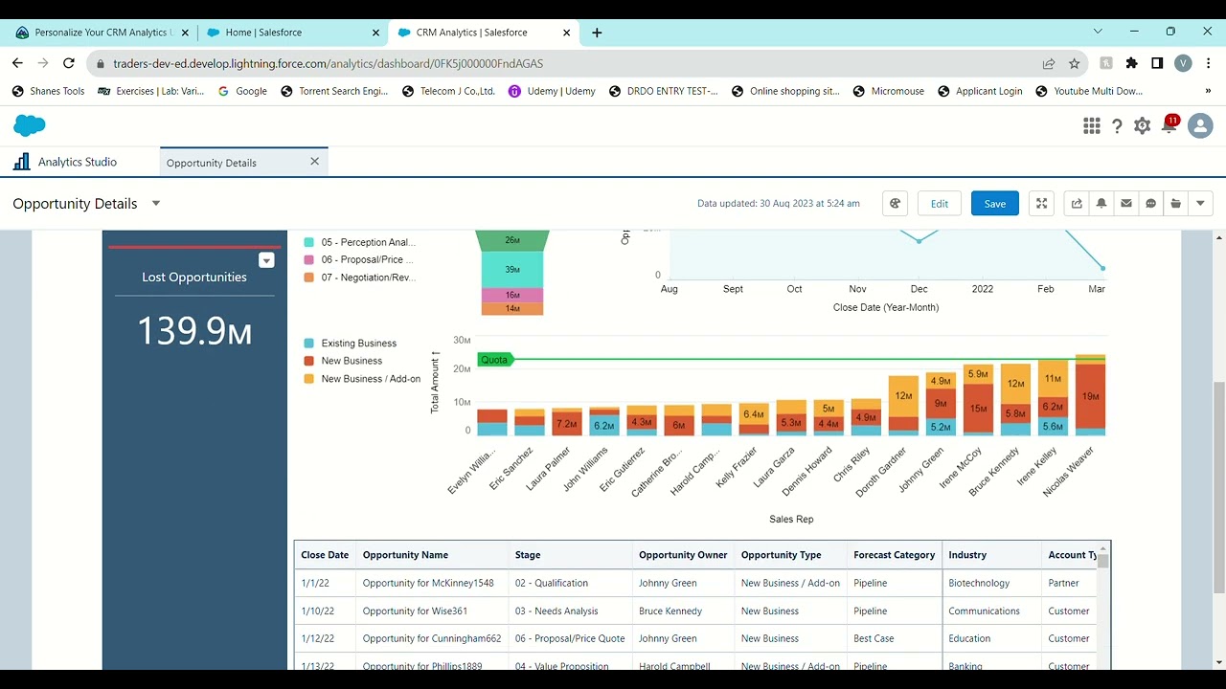Viewport: 1226px width, 689px height.
Task: Open the Shanes Tools bookmark
Action: tap(49, 91)
